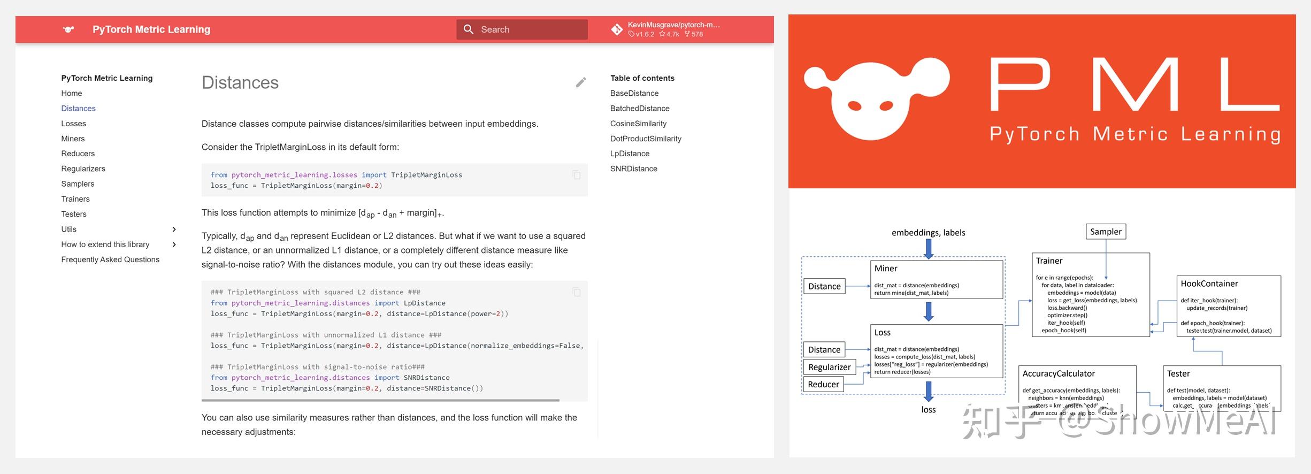Click the search magnifier icon
This screenshot has width=1311, height=474.
[469, 29]
